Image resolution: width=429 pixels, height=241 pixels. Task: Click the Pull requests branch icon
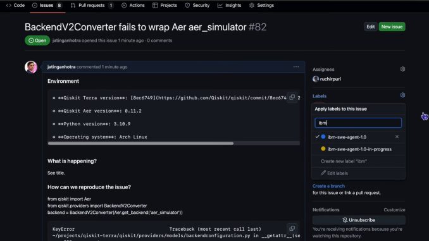(73, 5)
